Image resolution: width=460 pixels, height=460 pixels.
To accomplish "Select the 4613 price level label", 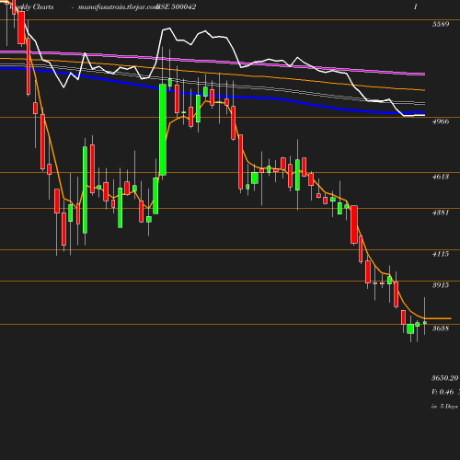I will click(x=441, y=177).
